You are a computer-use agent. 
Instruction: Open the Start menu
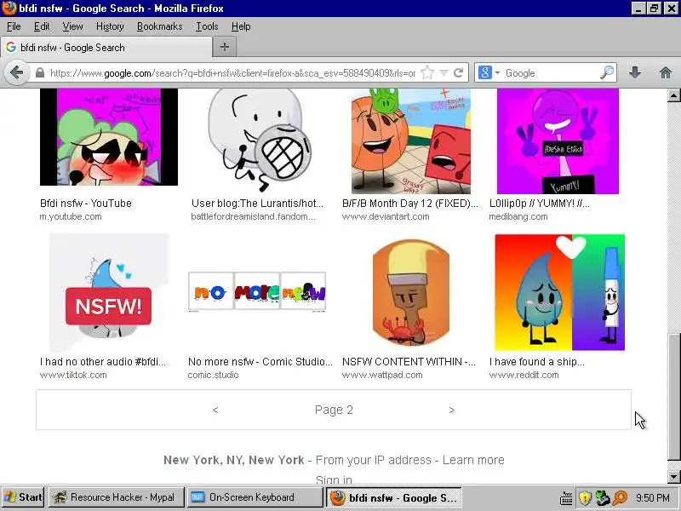pyautogui.click(x=23, y=497)
